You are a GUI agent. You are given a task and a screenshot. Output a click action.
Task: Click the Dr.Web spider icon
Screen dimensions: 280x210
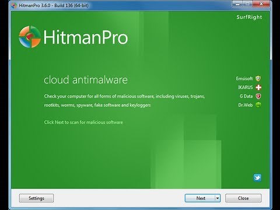click(258, 105)
